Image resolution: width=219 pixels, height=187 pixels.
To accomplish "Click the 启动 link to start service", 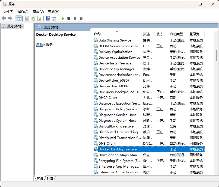I will [x=39, y=45].
